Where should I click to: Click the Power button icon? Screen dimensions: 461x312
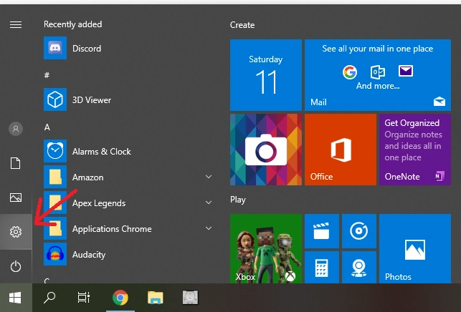coord(16,266)
